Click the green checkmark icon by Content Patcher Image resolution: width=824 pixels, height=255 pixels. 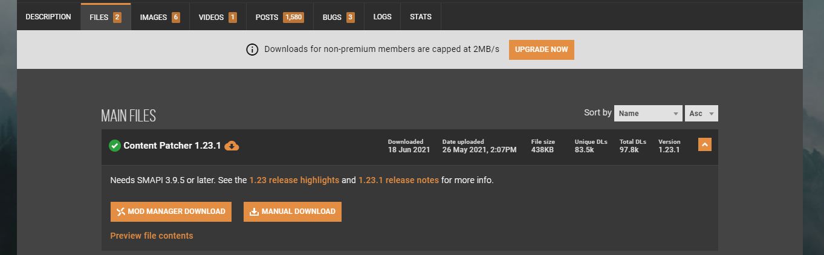coord(115,146)
